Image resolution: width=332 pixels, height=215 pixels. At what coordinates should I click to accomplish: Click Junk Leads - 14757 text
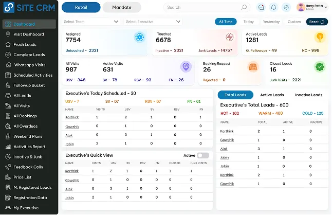click(215, 50)
